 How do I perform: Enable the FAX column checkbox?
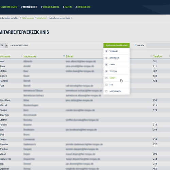[106, 85]
